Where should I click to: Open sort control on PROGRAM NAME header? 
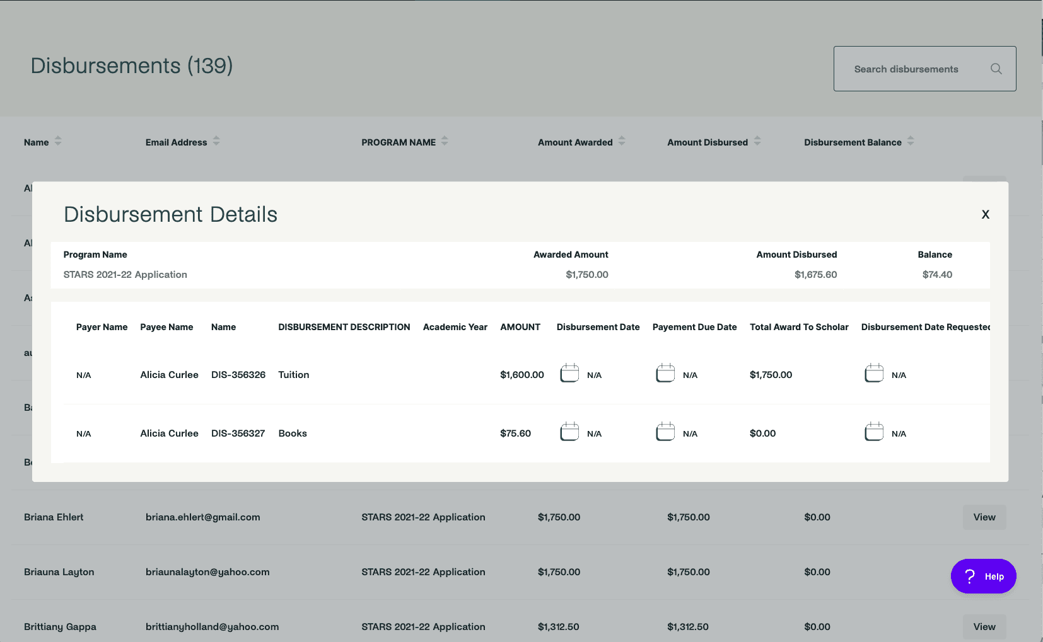[x=445, y=141]
